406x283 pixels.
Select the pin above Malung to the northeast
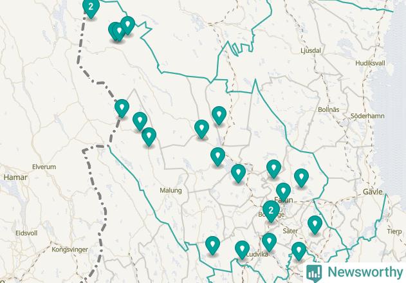click(x=201, y=129)
